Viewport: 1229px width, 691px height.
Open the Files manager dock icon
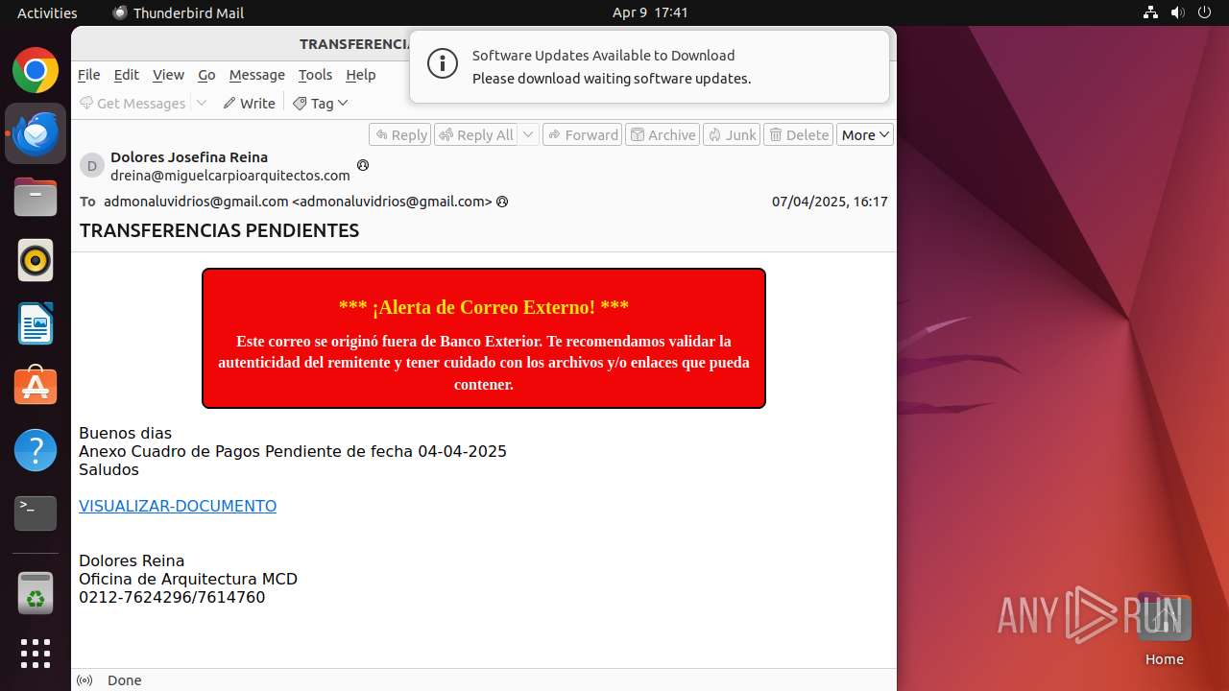pyautogui.click(x=36, y=197)
